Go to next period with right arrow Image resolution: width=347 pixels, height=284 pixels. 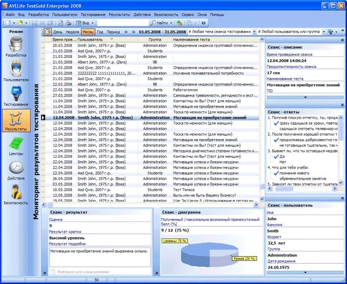134,32
